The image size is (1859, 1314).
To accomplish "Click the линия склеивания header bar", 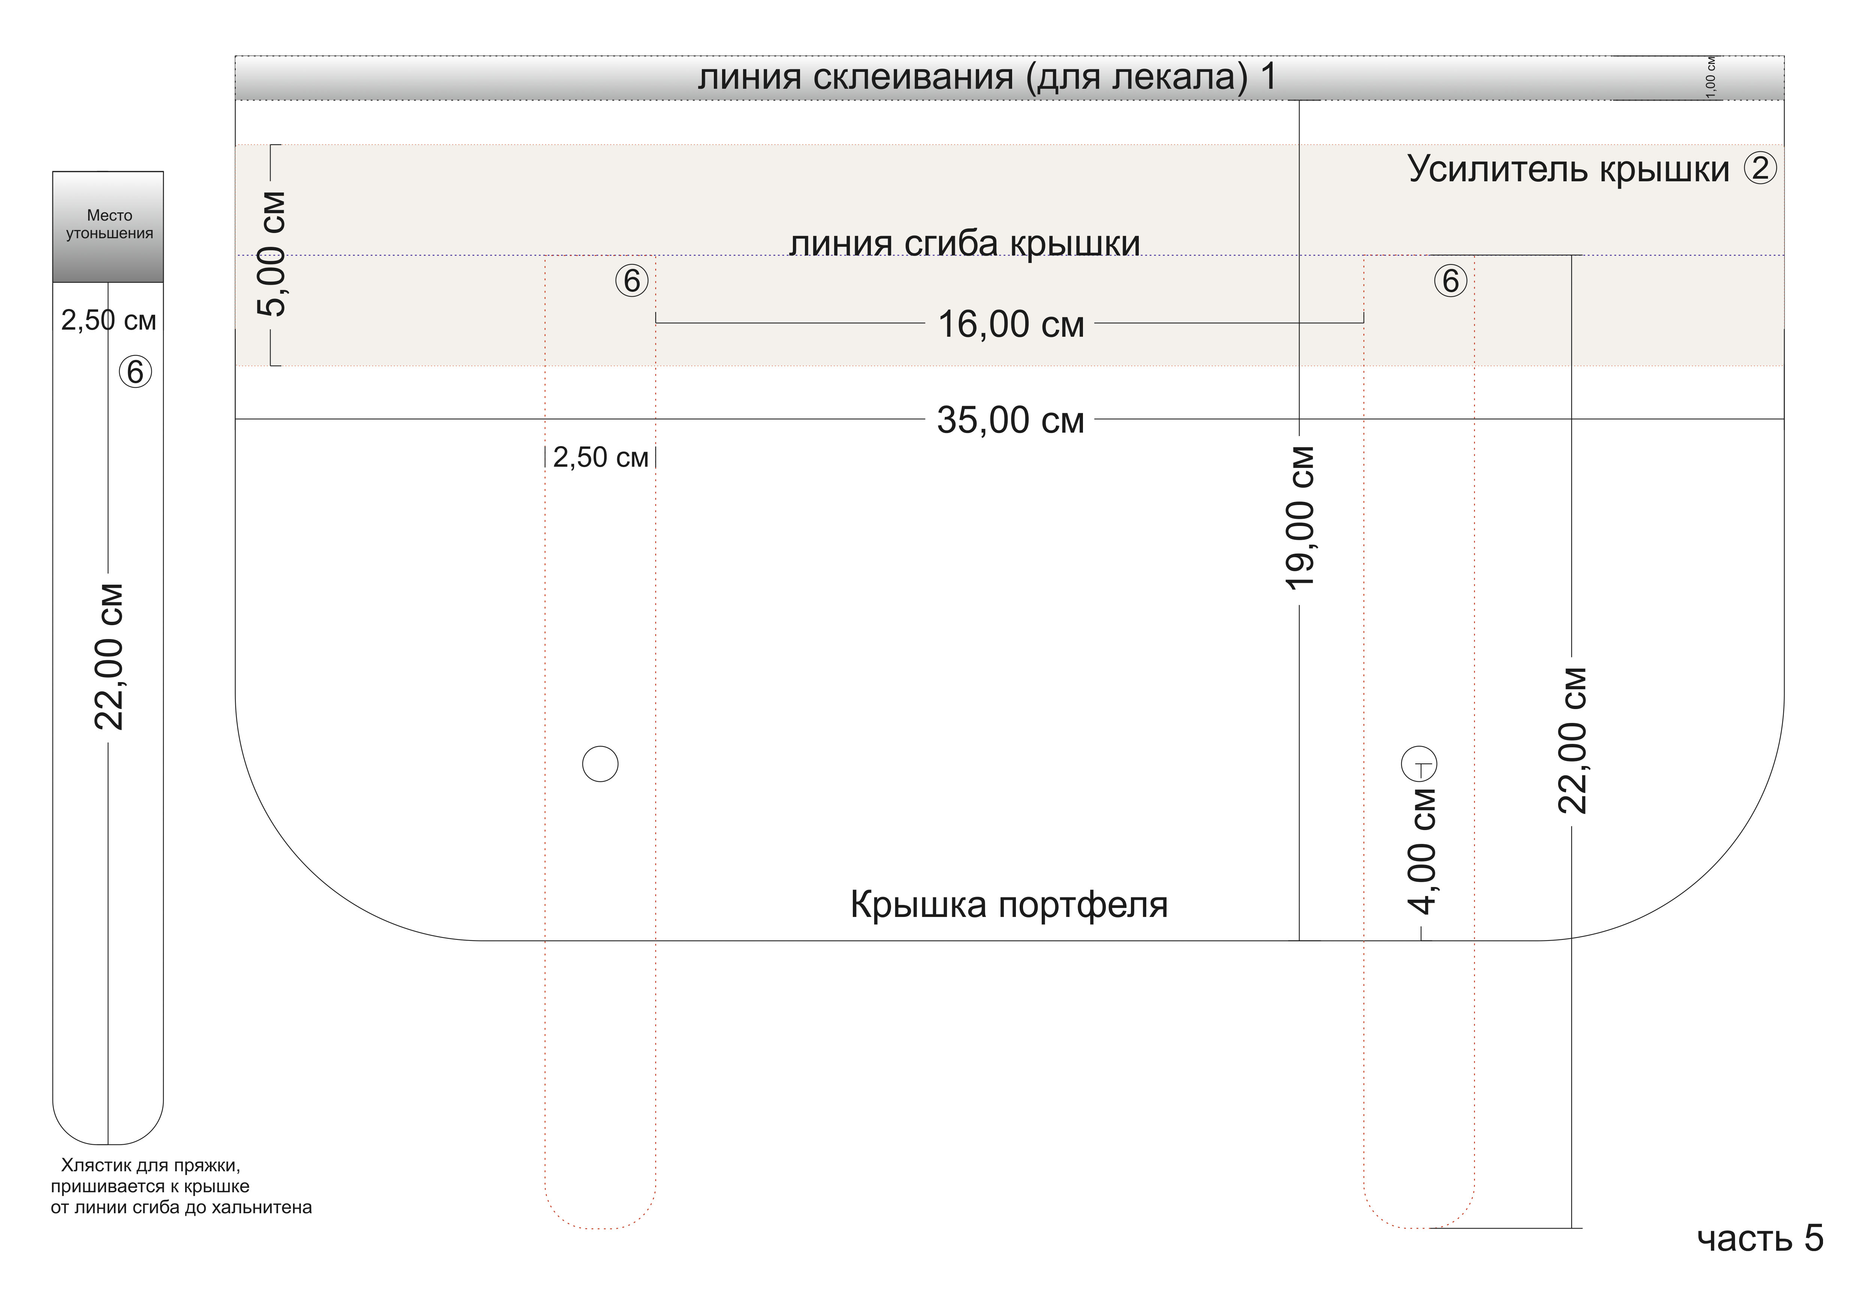I will click(x=986, y=78).
